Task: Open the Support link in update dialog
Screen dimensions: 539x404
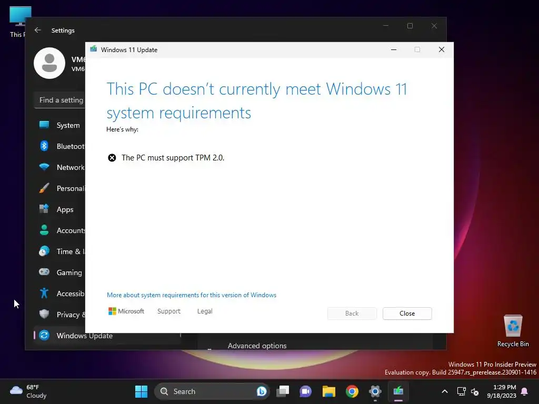Action: point(169,311)
